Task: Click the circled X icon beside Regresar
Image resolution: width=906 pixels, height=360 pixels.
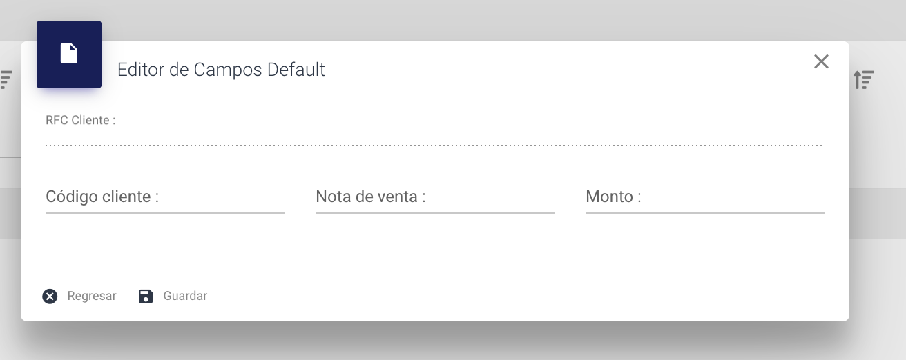Action: [x=50, y=297]
